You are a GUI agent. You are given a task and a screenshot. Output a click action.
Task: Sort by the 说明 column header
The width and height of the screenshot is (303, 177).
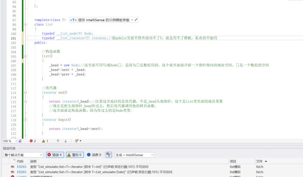point(33,161)
